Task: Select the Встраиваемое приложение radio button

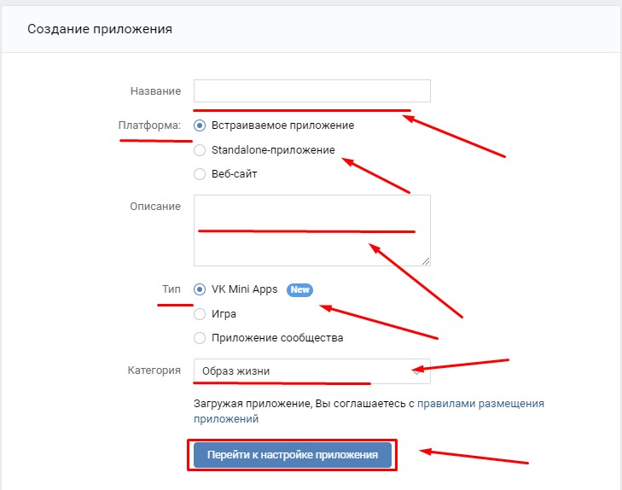Action: pos(200,125)
